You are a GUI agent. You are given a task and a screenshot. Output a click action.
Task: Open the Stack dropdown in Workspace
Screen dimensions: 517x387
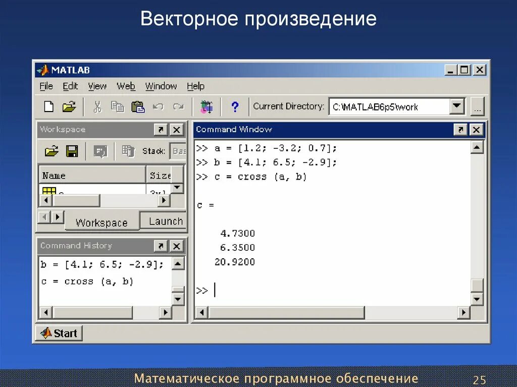tap(178, 151)
